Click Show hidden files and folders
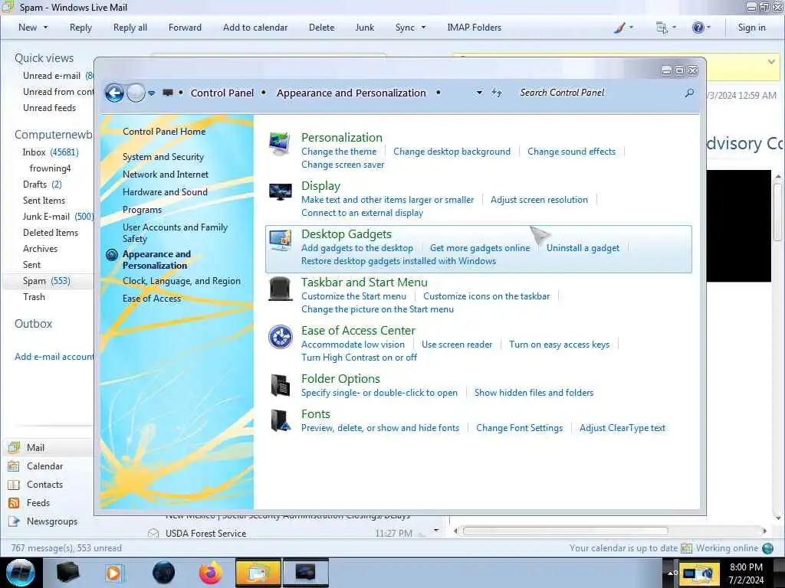The width and height of the screenshot is (785, 588). [x=534, y=393]
